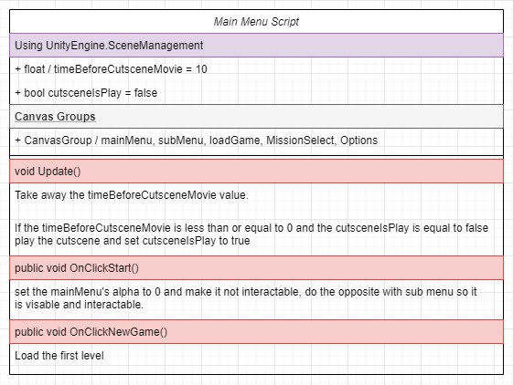This screenshot has width=513, height=385.
Task: Select 'Take away the timeBeforeCutsceneMovie value.' text
Action: [x=132, y=195]
